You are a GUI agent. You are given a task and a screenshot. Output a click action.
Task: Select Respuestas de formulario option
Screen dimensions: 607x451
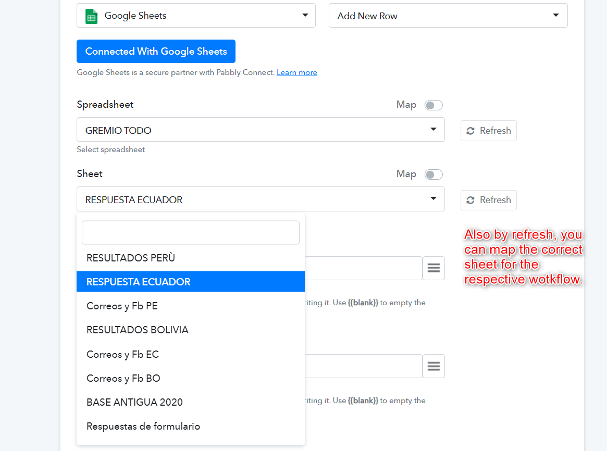(191, 426)
